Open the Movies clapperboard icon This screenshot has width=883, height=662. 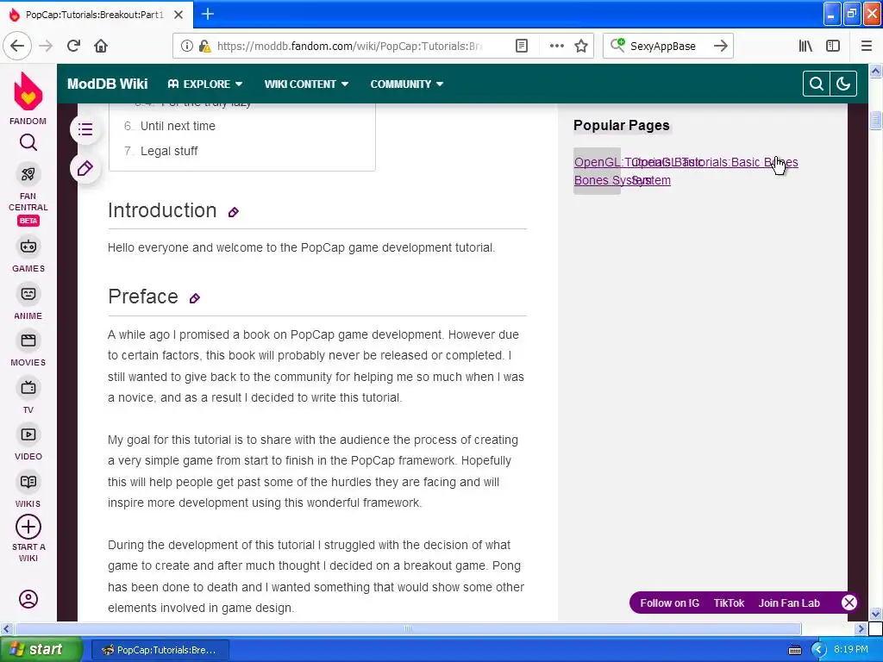28,340
